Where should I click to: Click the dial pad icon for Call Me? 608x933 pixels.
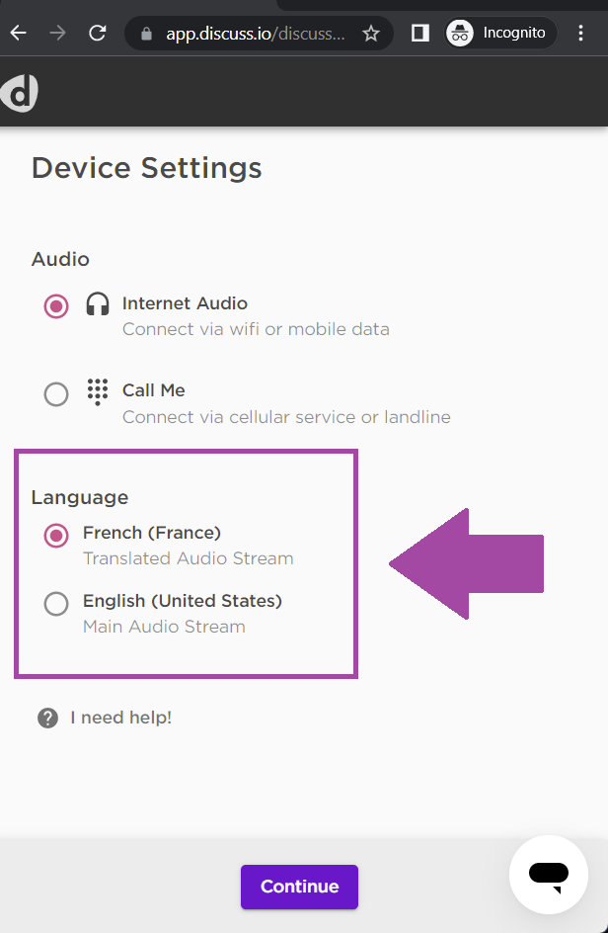tap(98, 392)
